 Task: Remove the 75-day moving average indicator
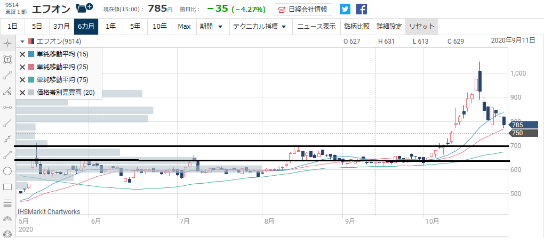(x=22, y=80)
